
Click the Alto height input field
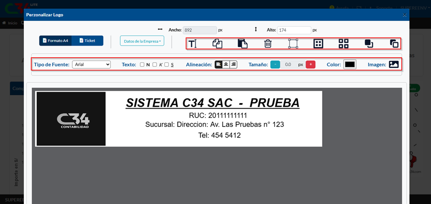[x=294, y=30]
